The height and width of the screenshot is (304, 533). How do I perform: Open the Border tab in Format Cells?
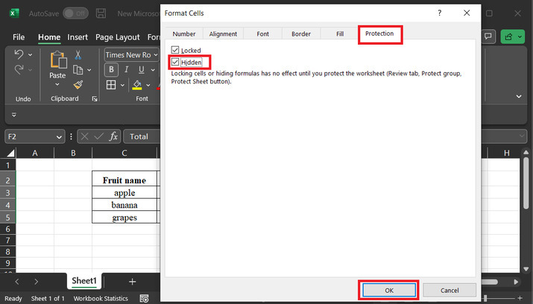(301, 34)
